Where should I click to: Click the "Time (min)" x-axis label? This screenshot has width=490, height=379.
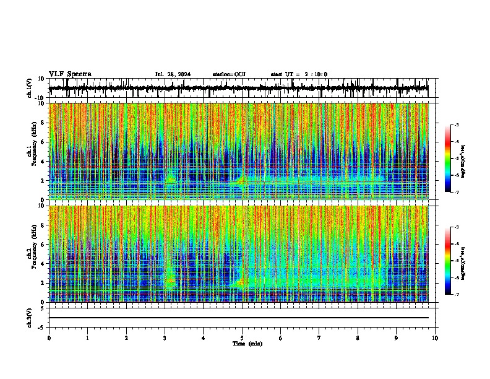click(x=247, y=344)
